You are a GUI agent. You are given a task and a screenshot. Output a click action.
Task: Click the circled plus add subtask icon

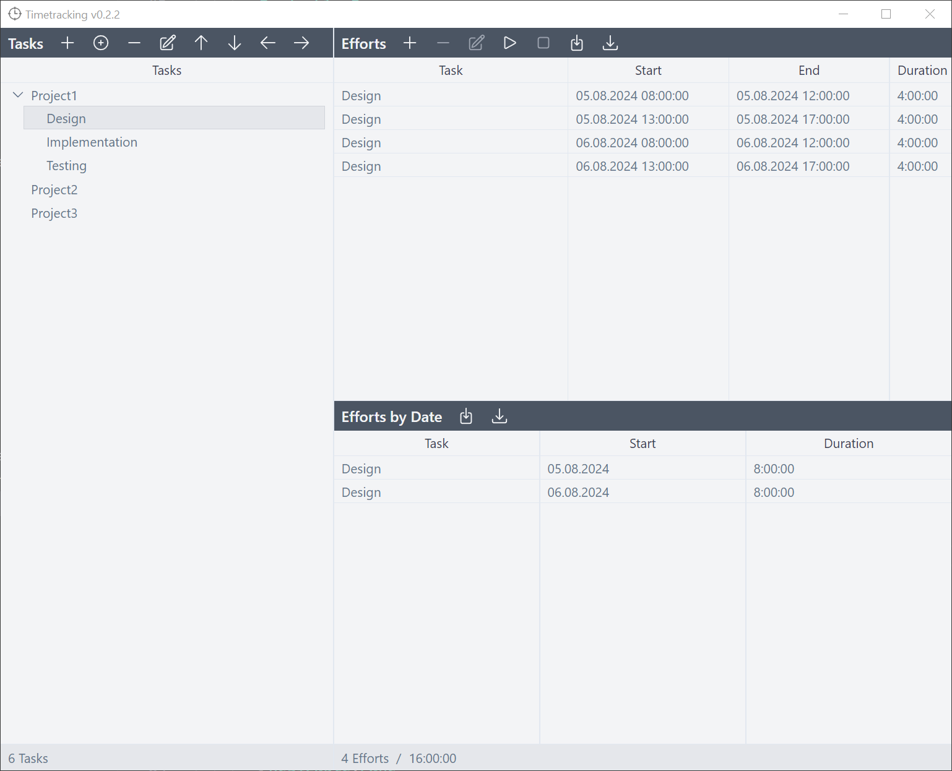point(101,43)
